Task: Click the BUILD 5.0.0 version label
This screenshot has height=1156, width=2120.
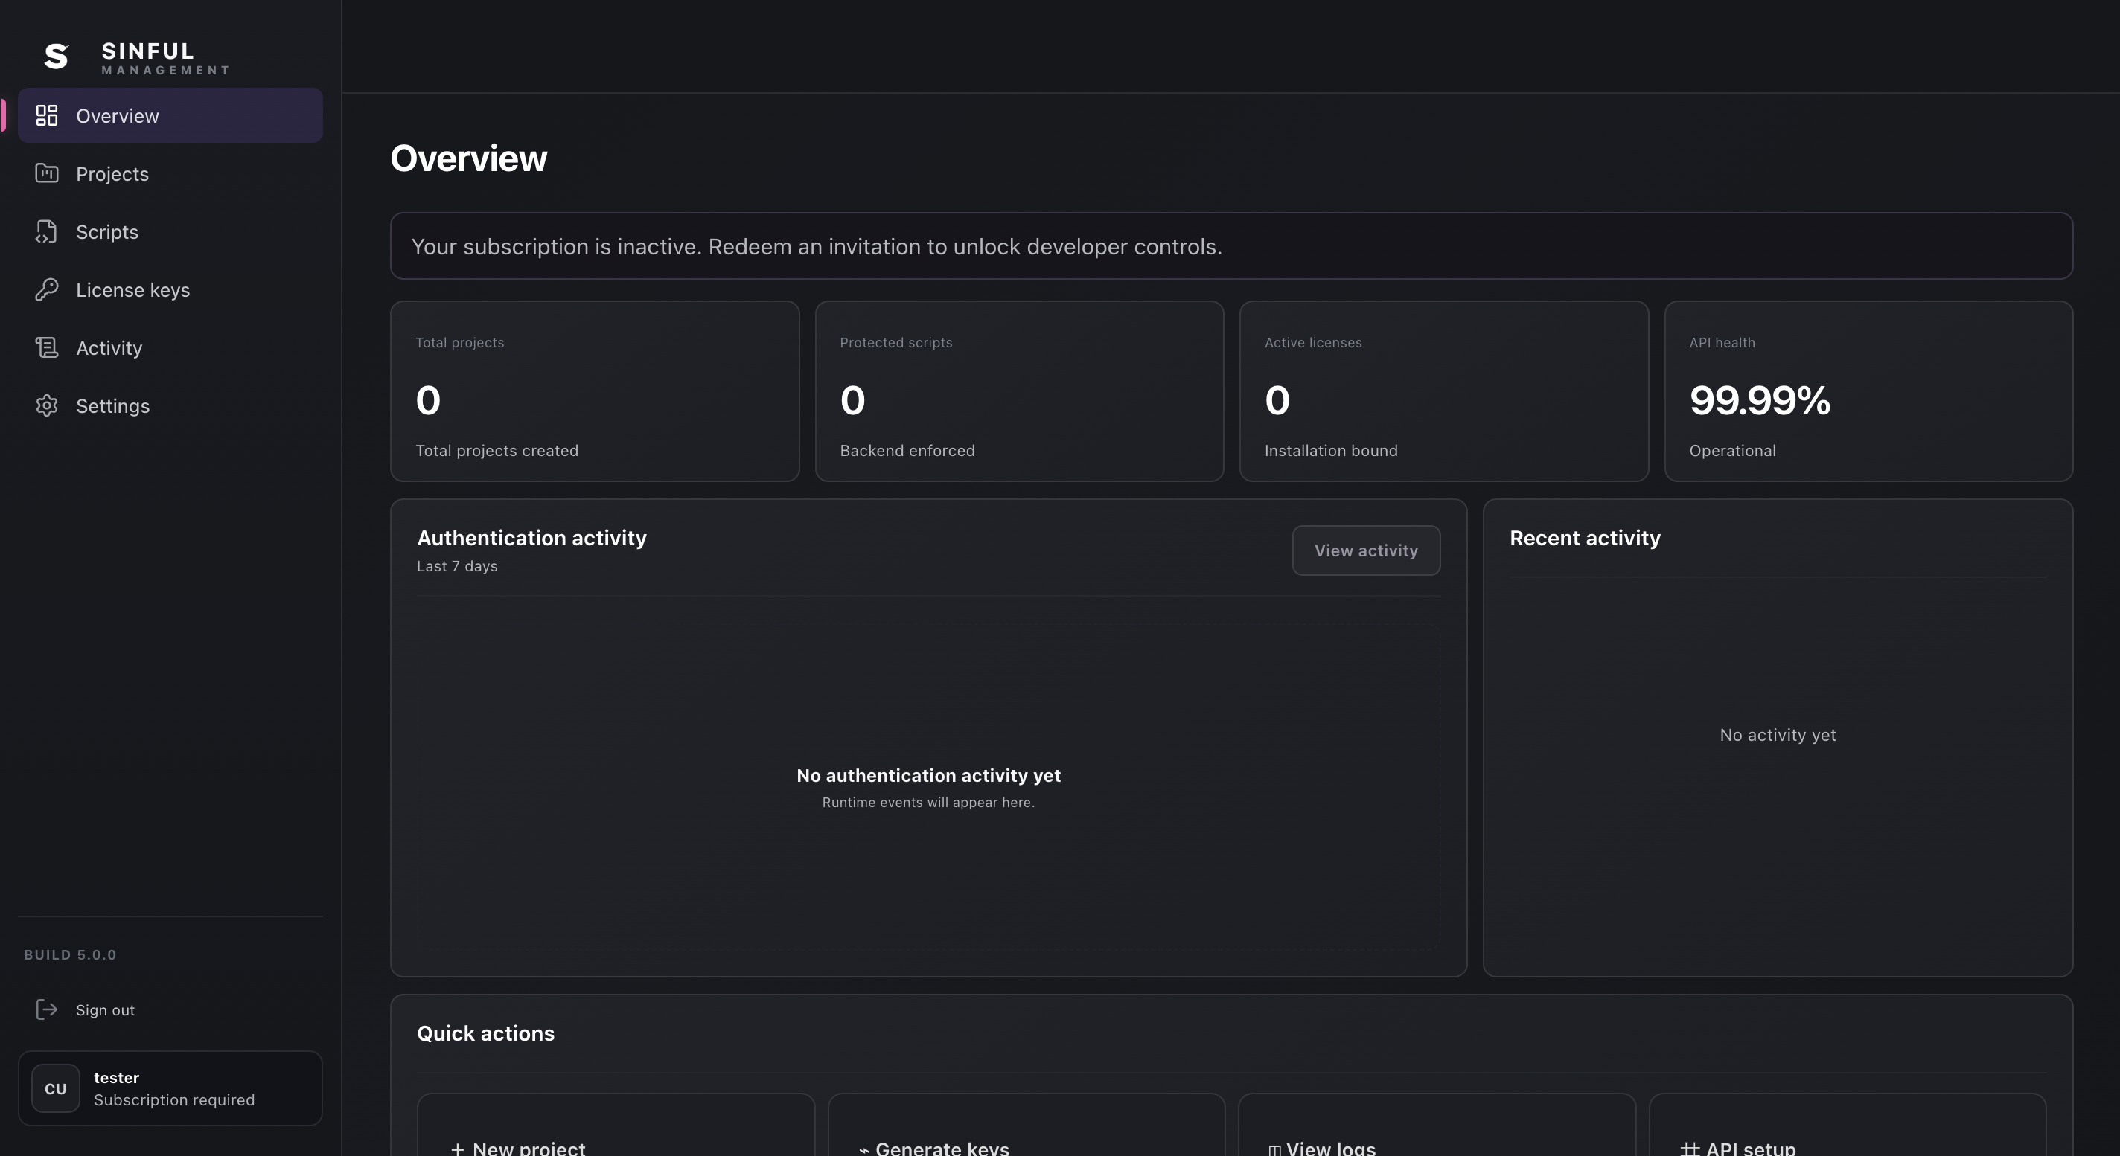Action: (70, 954)
